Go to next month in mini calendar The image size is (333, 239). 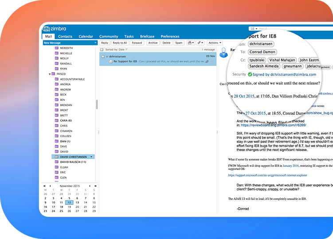(90, 186)
